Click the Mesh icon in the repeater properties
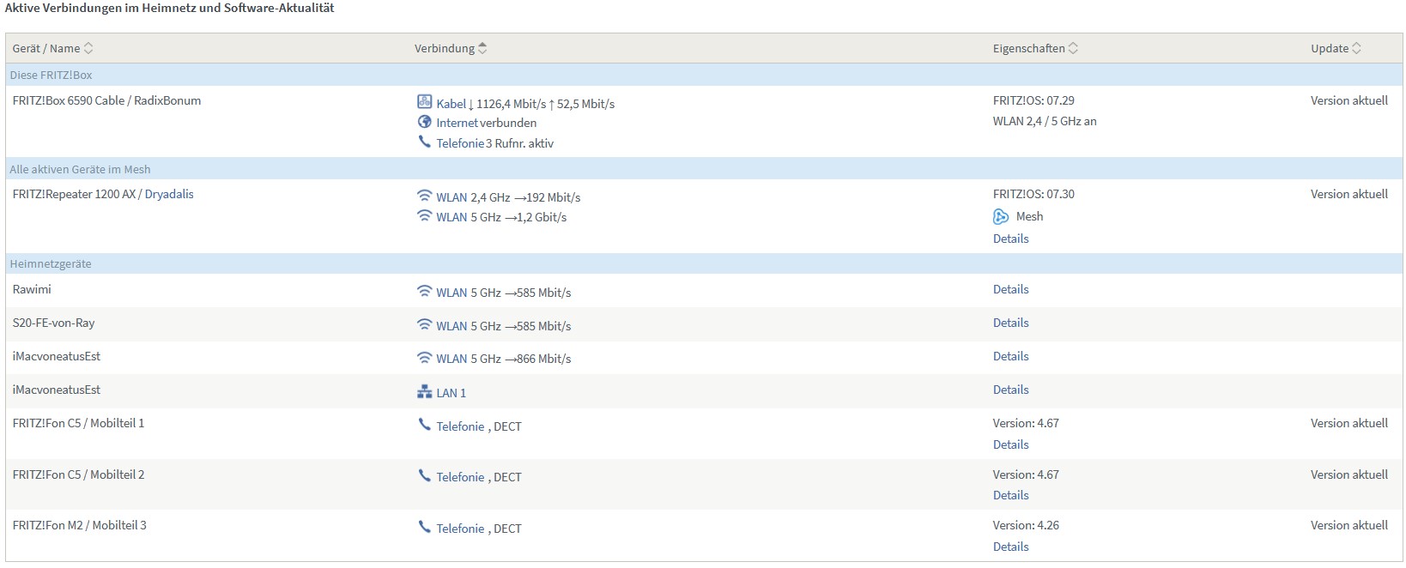Screen dimensions: 1406x568 click(1001, 216)
